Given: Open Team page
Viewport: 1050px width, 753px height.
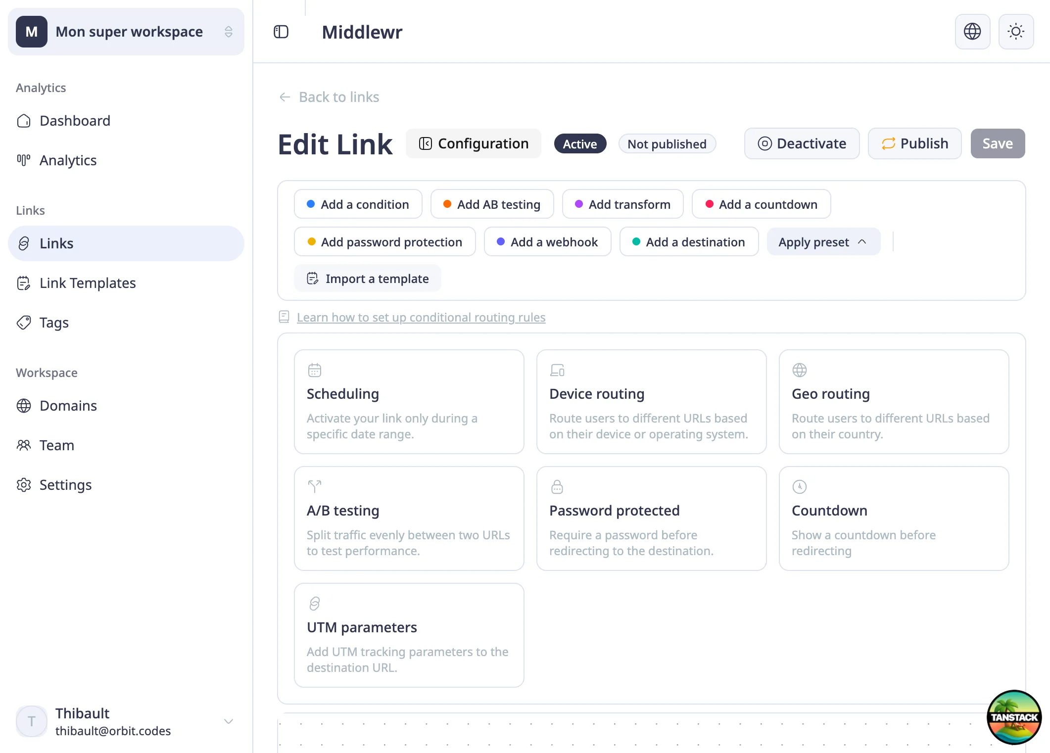Looking at the screenshot, I should (126, 445).
